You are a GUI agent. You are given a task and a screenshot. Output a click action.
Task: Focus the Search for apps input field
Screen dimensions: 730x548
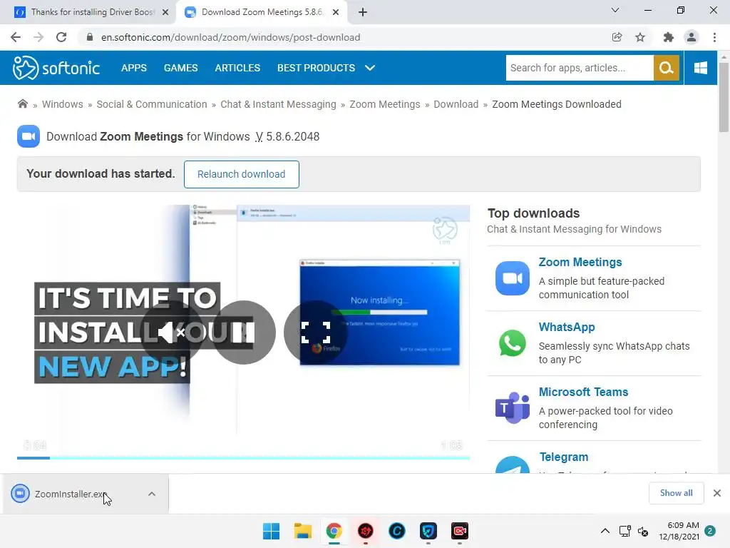[x=580, y=68]
